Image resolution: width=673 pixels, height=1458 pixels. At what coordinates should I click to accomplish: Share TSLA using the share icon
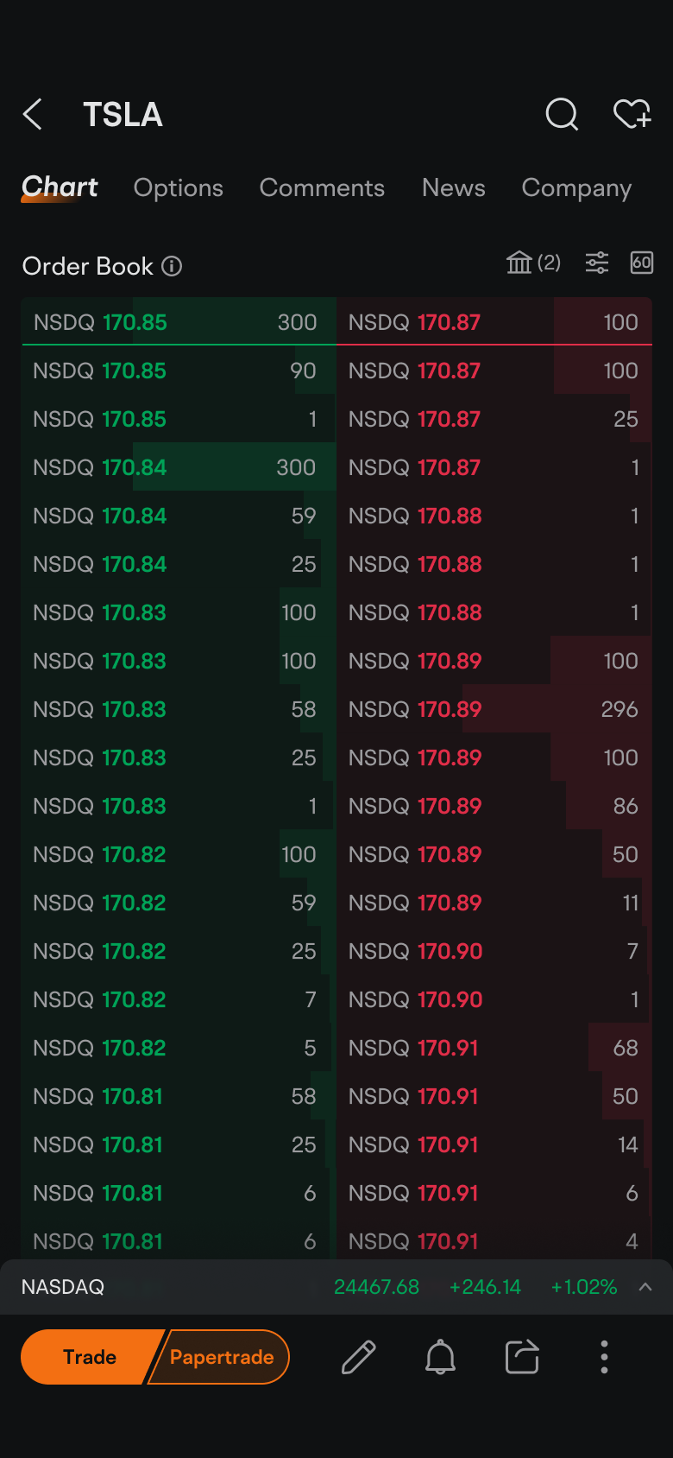522,1357
